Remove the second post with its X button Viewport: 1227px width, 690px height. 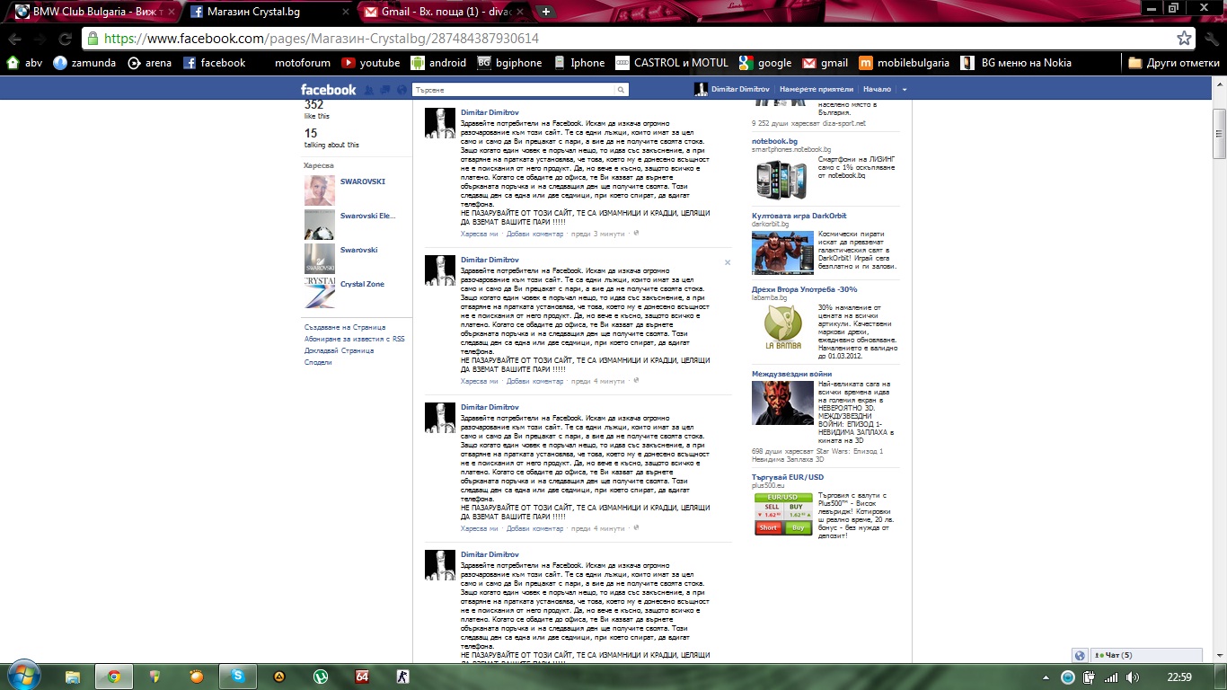click(728, 262)
